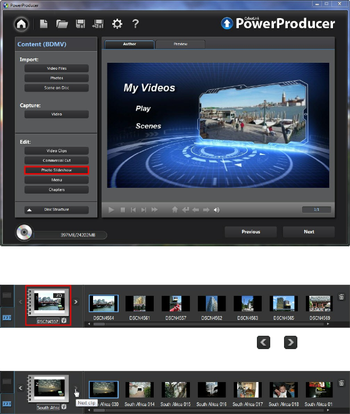Create a new project with the blank page icon
Image resolution: width=350 pixels, height=414 pixels.
(45, 24)
